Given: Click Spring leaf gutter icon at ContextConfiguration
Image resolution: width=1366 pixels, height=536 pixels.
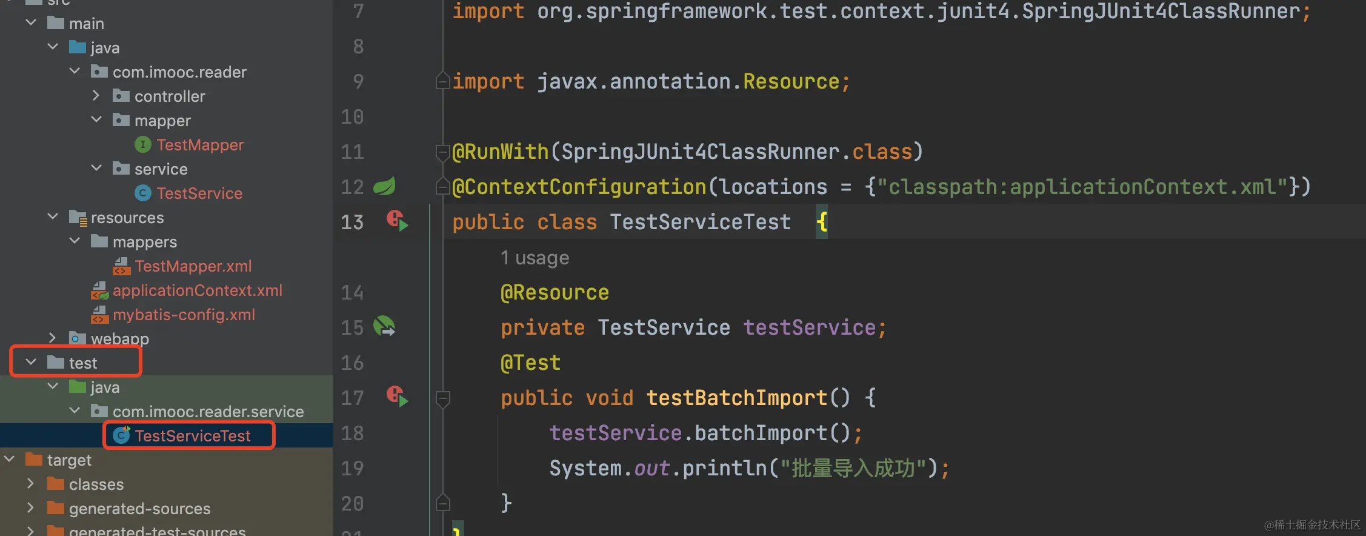Looking at the screenshot, I should pyautogui.click(x=384, y=186).
